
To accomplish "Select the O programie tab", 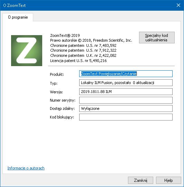I will point(18,17).
